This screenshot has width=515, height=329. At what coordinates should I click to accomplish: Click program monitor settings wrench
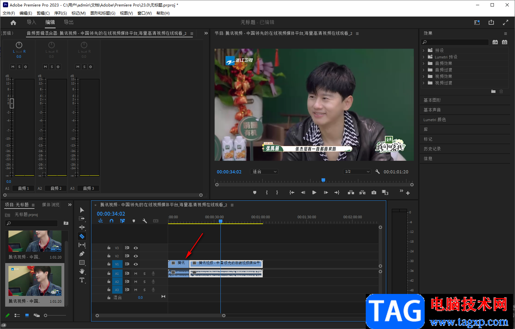click(377, 171)
